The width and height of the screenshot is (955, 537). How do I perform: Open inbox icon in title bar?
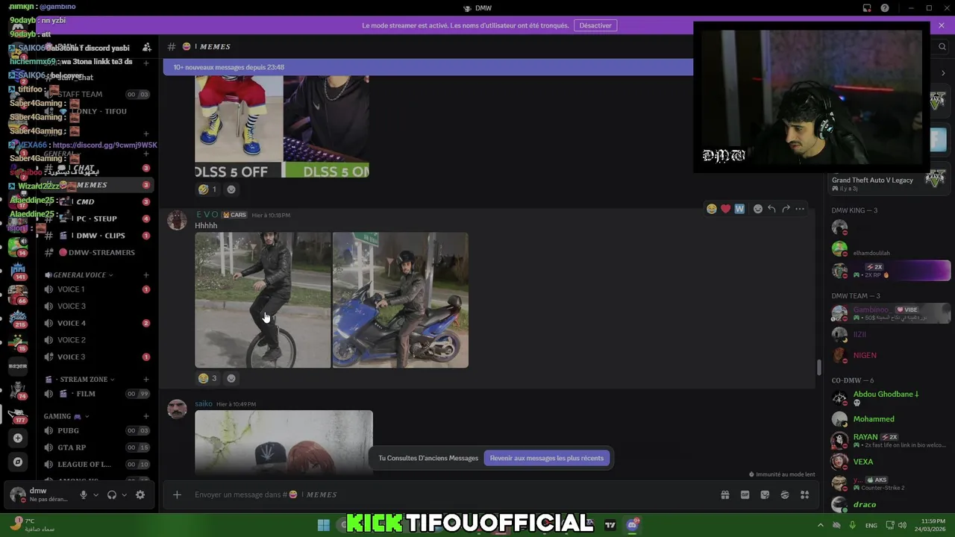pos(867,8)
